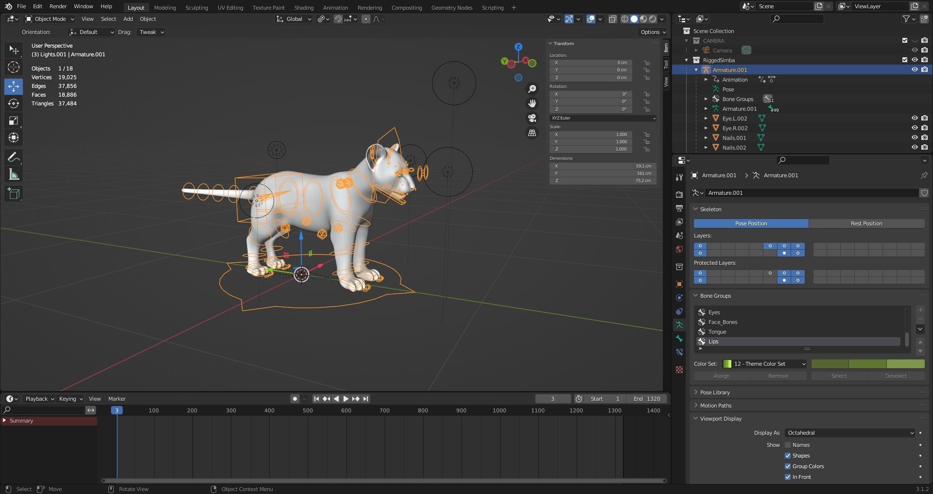Switch perspective/orthographic grid icon
Screen dimensions: 933x494
532,133
